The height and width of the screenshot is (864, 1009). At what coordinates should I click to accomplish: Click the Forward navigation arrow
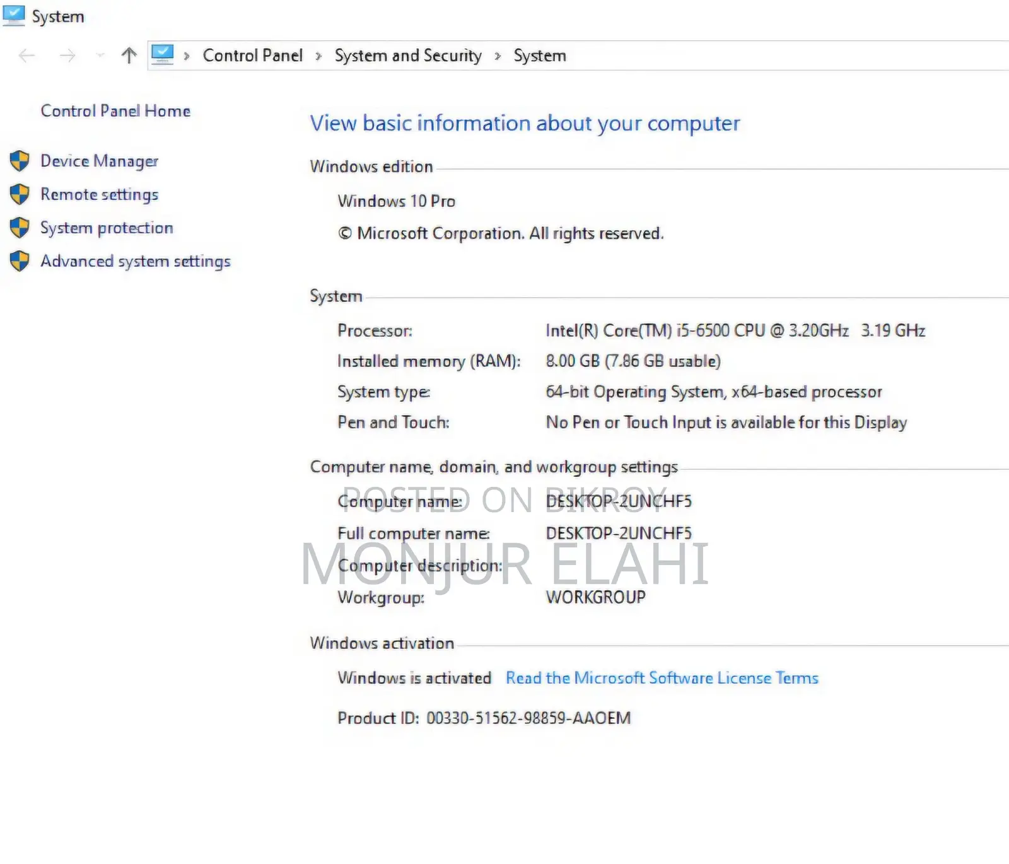coord(67,56)
